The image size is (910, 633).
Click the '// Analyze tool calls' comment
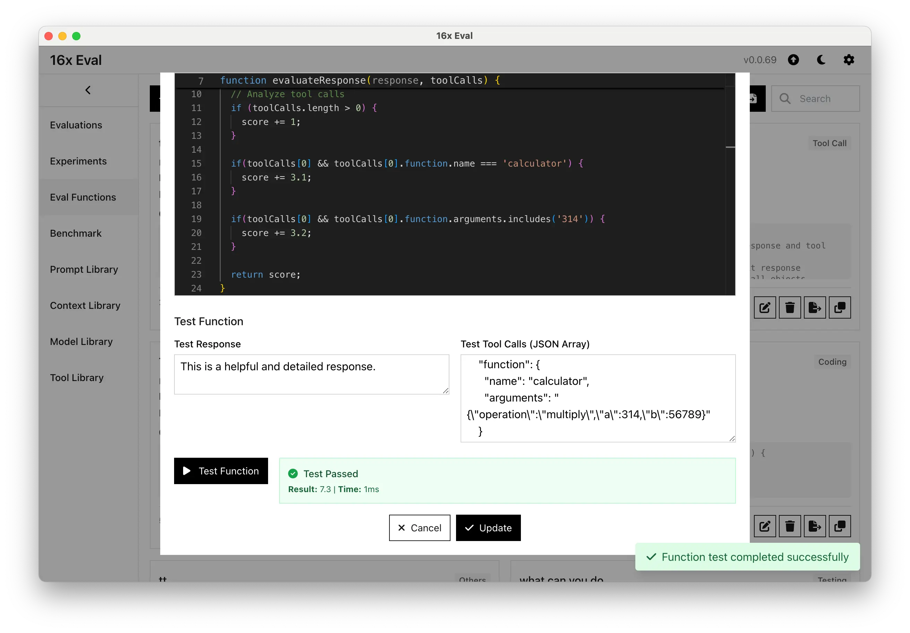pos(287,94)
